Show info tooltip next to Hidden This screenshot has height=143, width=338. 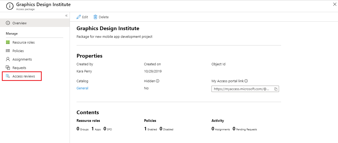(158, 81)
